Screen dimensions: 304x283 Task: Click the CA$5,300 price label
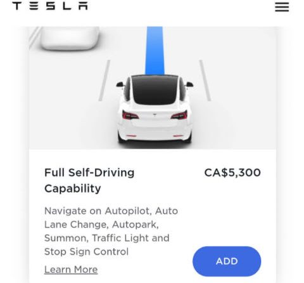[x=232, y=173]
